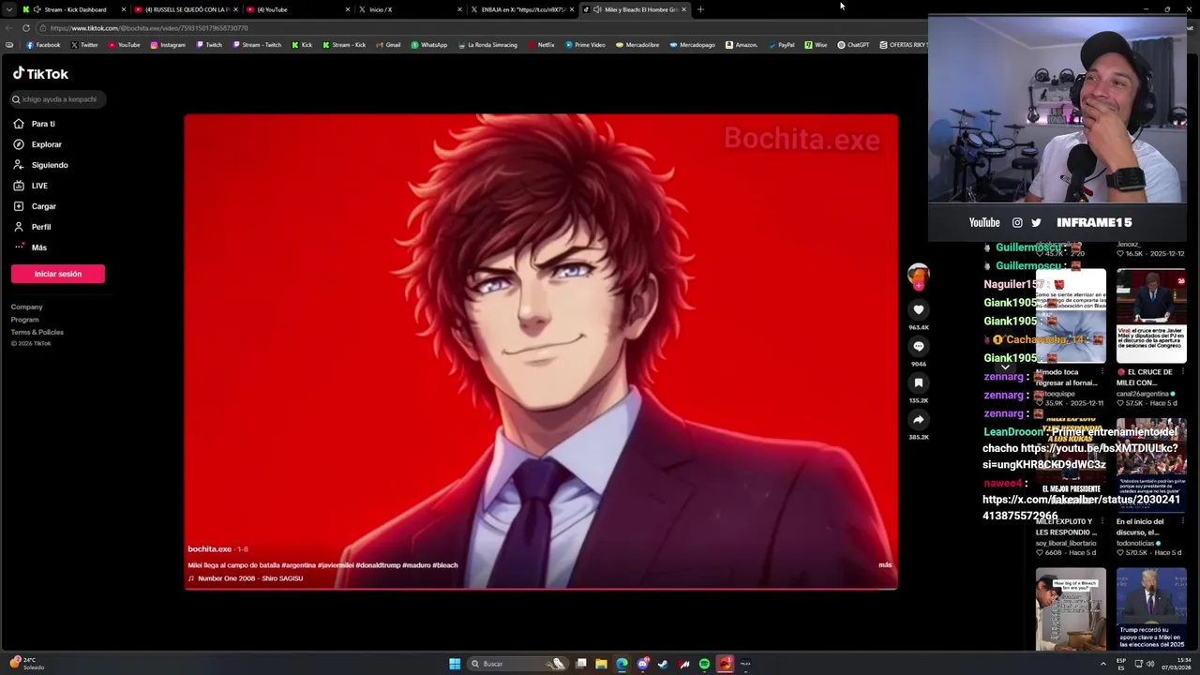Open the Terms & Policies link
Viewport: 1200px width, 675px height.
pos(37,332)
